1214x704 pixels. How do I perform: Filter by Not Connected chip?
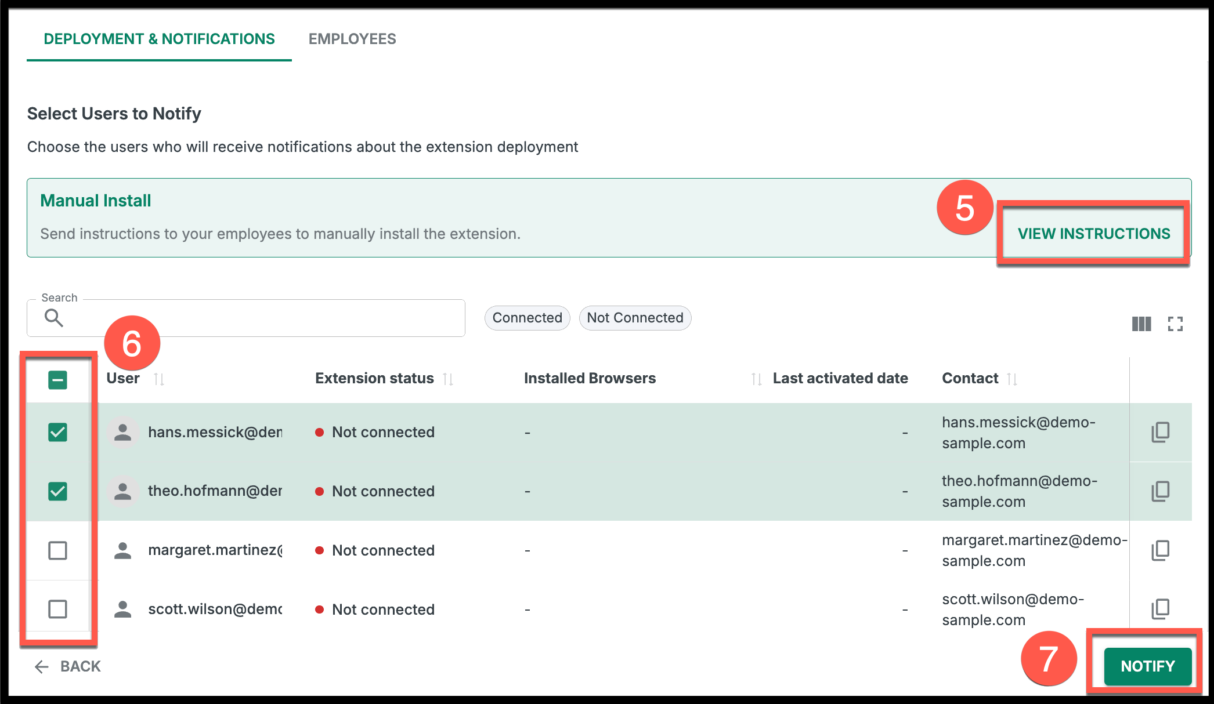[635, 318]
